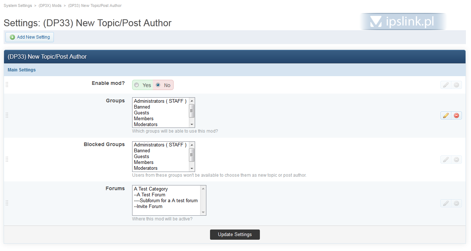Select No radio button for Enable mod
Viewport: 471px width, 251px height.
pos(158,85)
